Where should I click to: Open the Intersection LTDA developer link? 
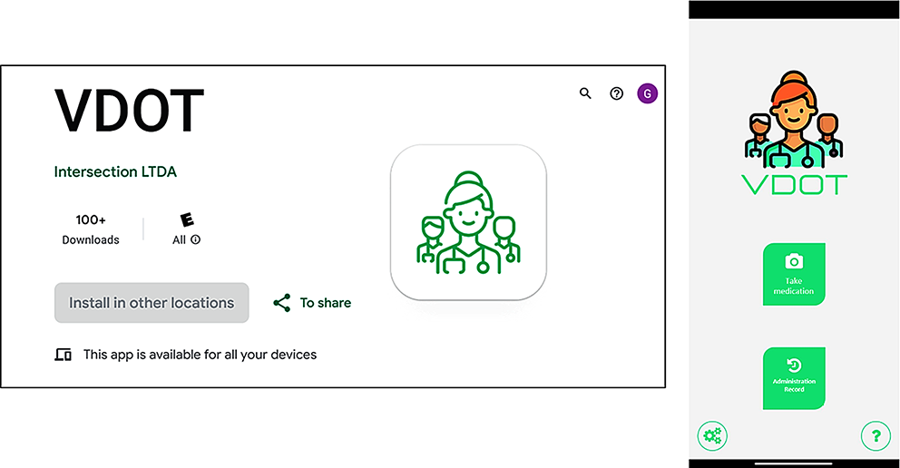click(115, 171)
